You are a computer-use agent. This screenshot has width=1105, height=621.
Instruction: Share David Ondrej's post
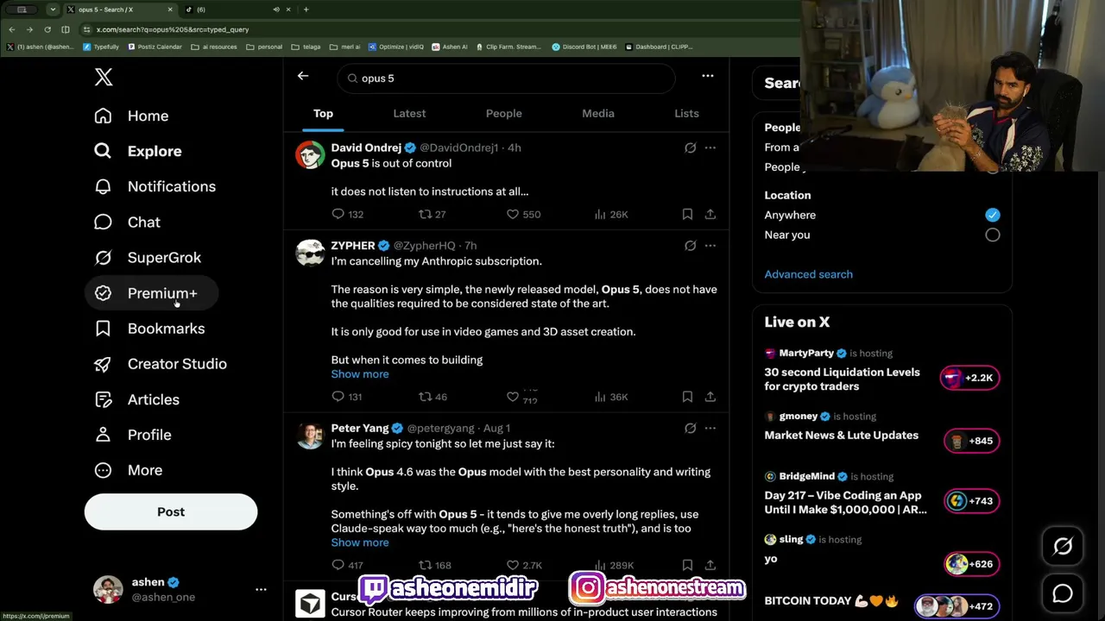click(710, 214)
